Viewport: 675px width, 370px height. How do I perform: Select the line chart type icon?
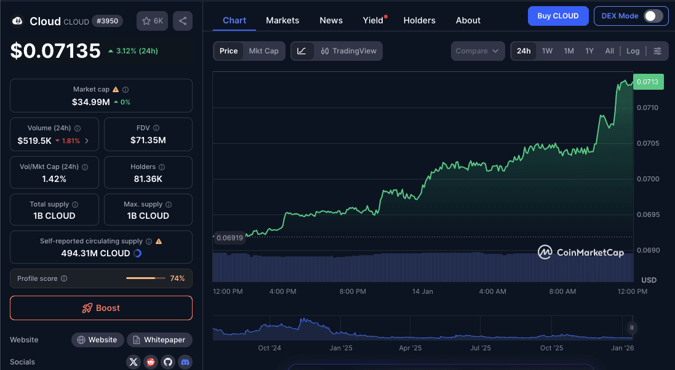pos(301,50)
